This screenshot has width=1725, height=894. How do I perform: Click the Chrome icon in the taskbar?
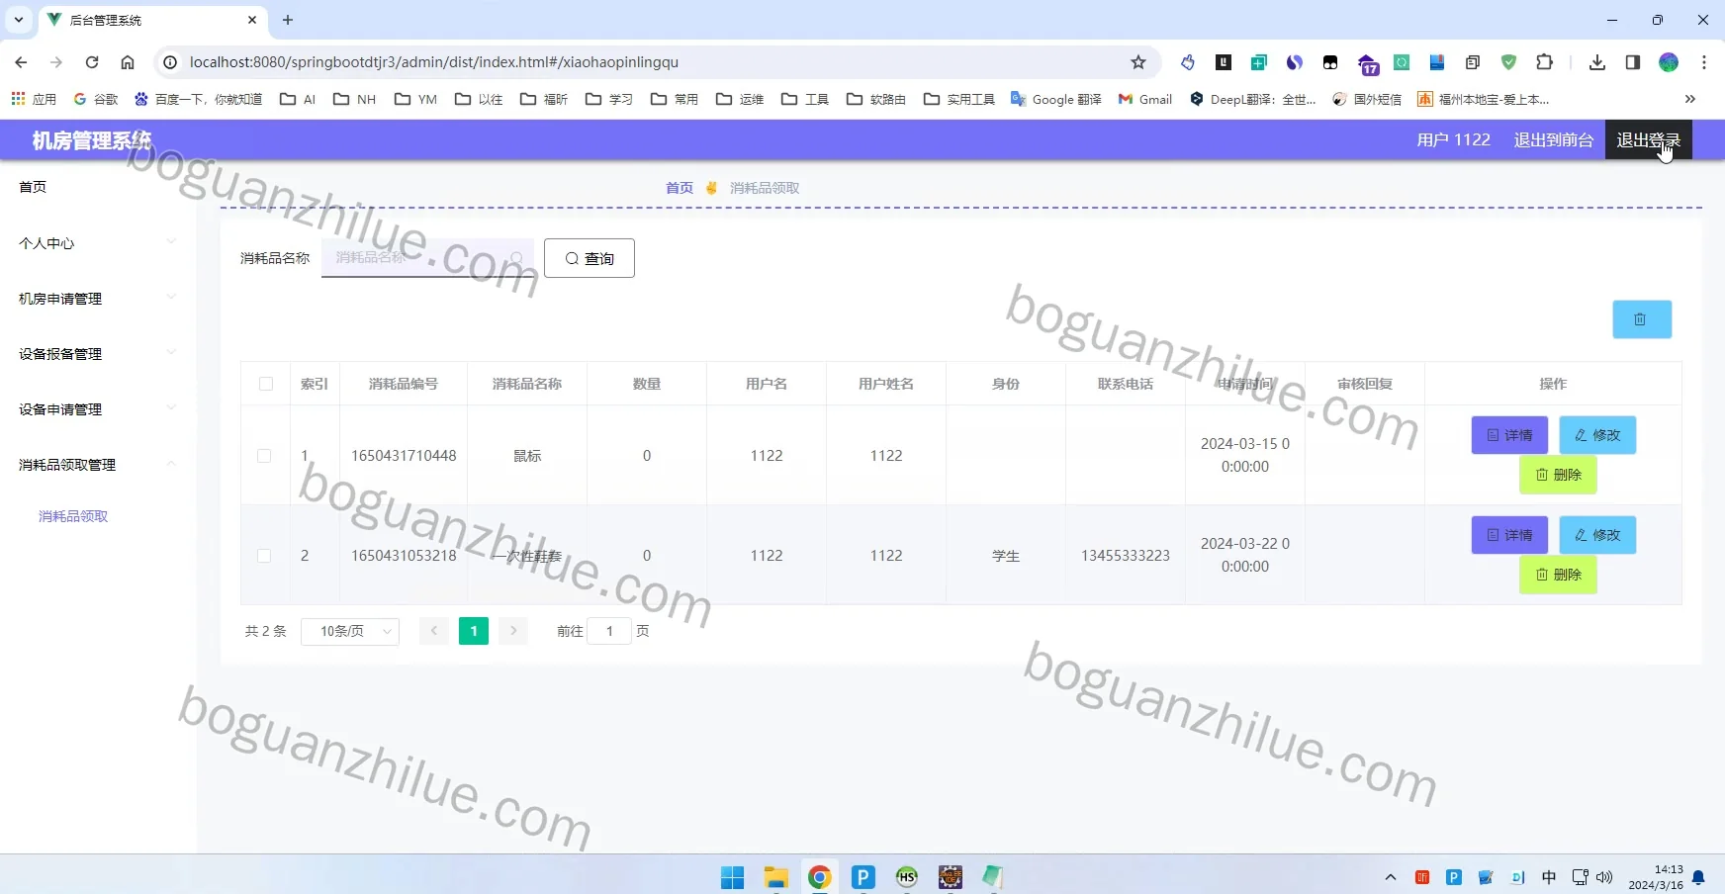click(x=819, y=877)
